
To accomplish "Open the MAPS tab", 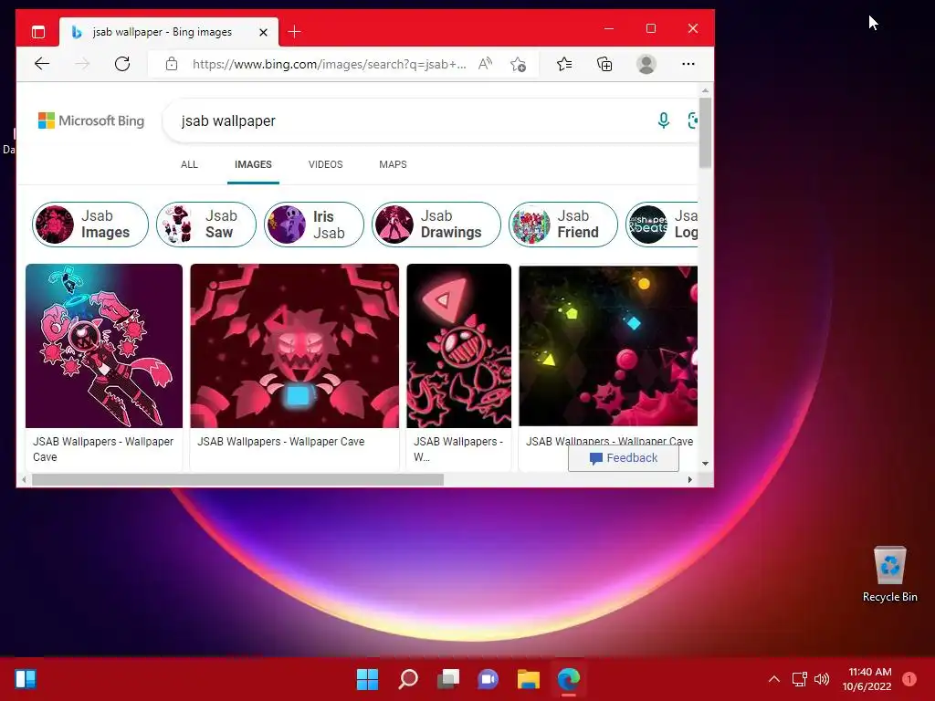I will tap(393, 164).
